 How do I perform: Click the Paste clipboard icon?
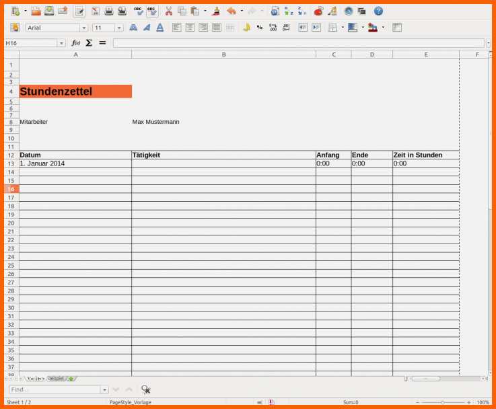click(x=195, y=11)
